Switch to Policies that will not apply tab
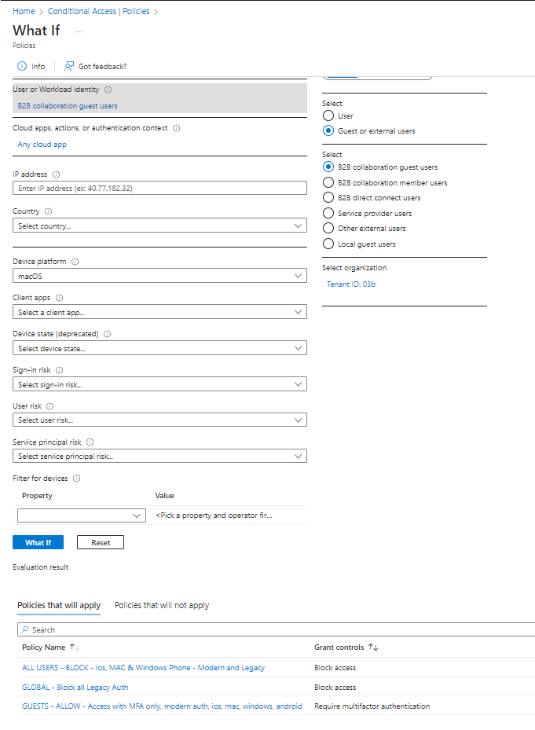535x730 pixels. [162, 605]
